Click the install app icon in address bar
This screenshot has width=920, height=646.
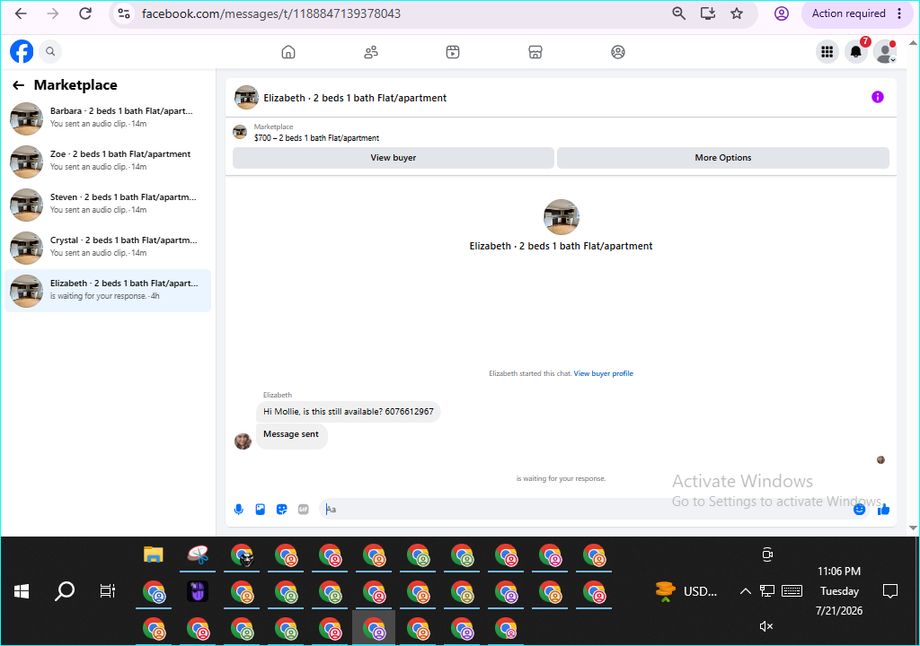tap(708, 13)
